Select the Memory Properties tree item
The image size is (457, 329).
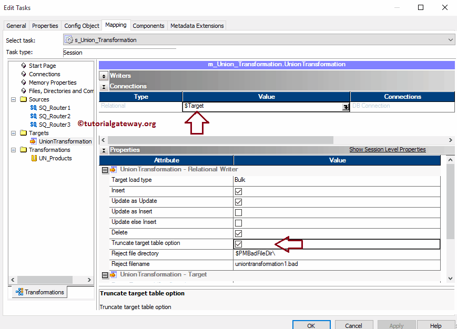(x=53, y=82)
